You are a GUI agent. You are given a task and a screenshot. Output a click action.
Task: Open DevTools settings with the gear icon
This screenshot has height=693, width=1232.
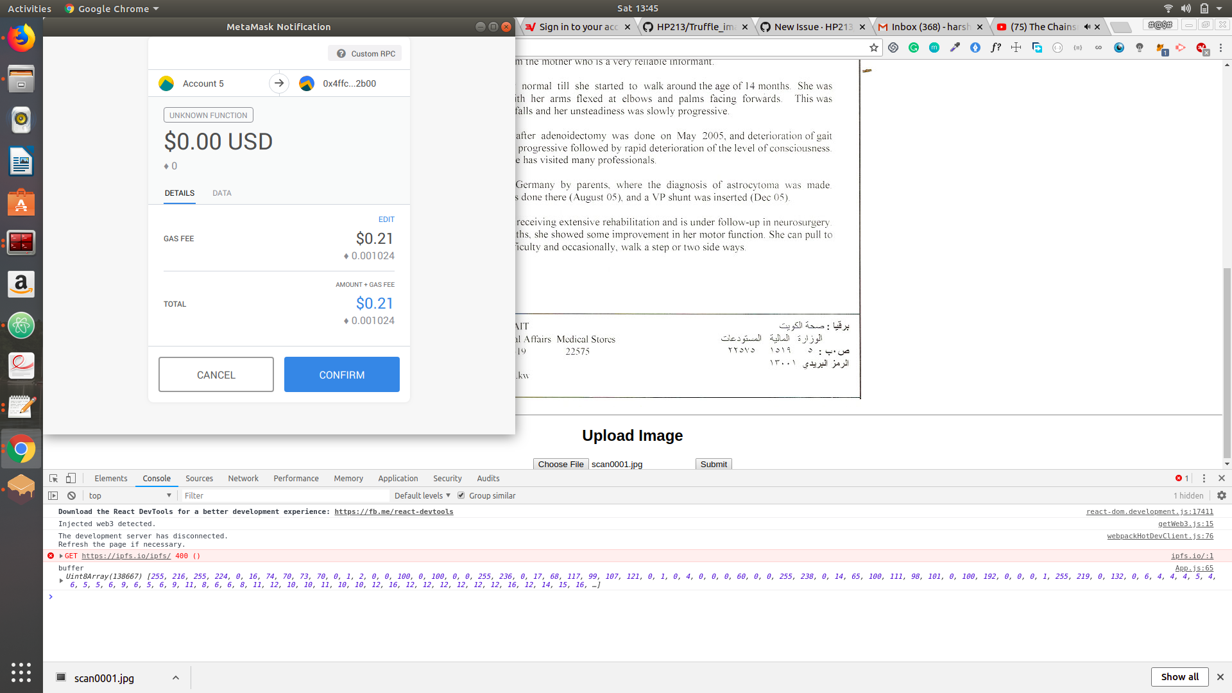pos(1222,495)
